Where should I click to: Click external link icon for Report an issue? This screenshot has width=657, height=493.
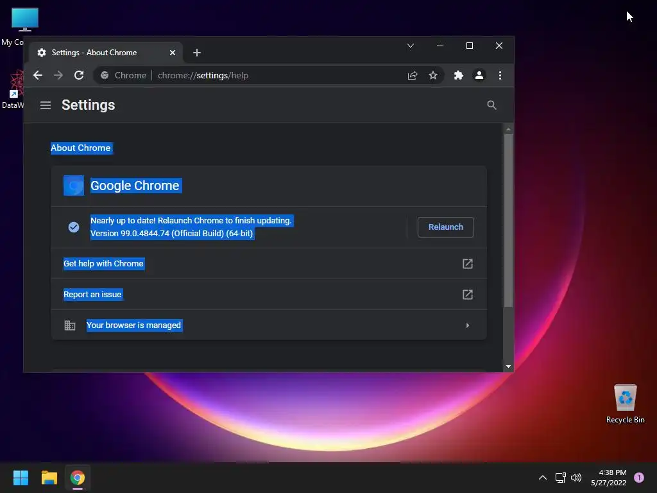coord(468,295)
